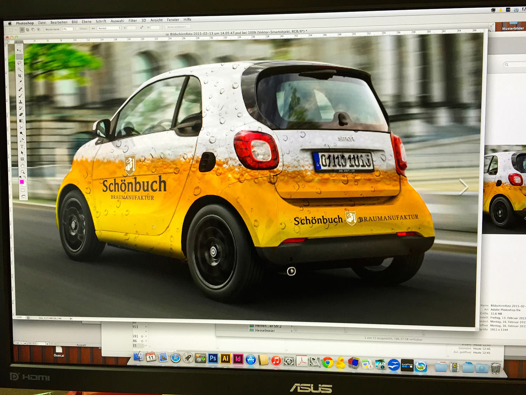The width and height of the screenshot is (526, 395).
Task: Click New selection mode button
Action: pos(22,29)
